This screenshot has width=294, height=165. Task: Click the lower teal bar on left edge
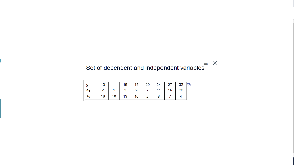(x=1, y=108)
